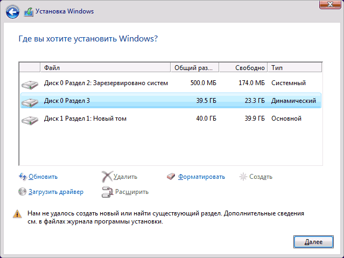This screenshot has height=258, width=344.
Task: Click the drive icon for Диск 1 Раздел 1
Action: [30, 120]
